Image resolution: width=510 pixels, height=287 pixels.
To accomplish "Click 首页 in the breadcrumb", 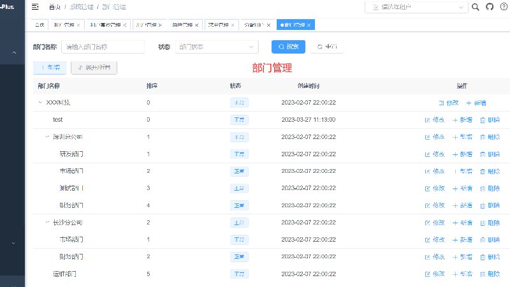I will tap(54, 7).
